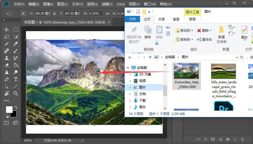Select the Sharpen triangle tool
253x144 pixels.
pyautogui.click(x=7, y=72)
